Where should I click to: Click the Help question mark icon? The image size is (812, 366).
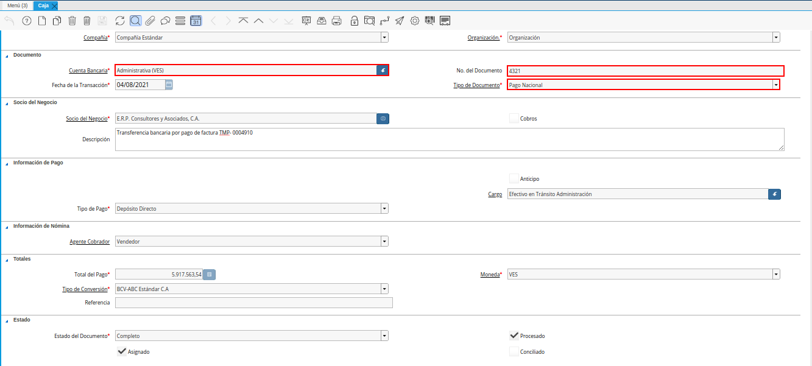26,21
